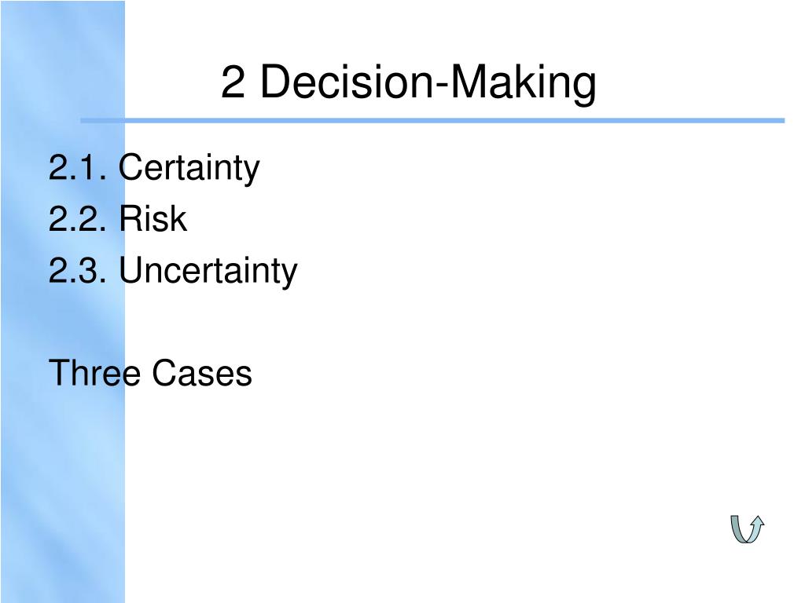The width and height of the screenshot is (805, 603).
Task: Open the "Risk" topic
Action: click(x=153, y=220)
